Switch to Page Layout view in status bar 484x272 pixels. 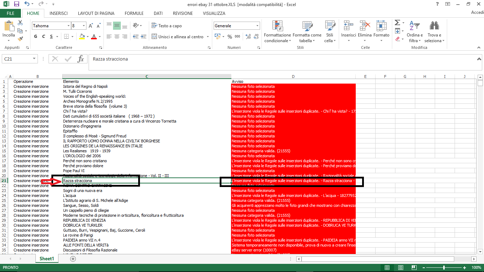401,267
